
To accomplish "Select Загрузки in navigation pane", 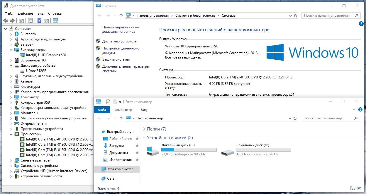I will (116, 146).
